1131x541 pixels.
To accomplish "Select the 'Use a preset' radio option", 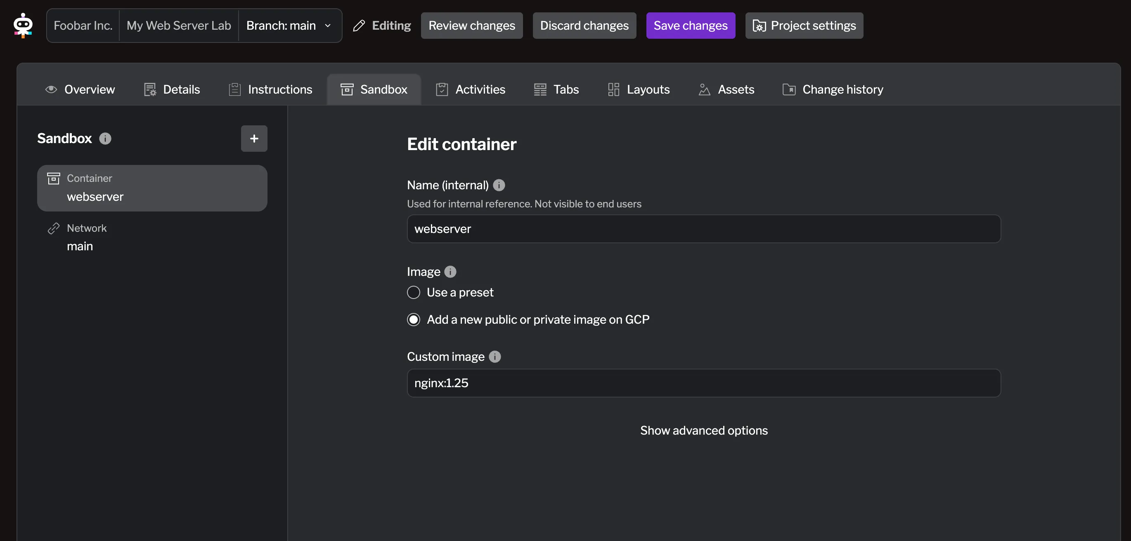I will pos(414,293).
